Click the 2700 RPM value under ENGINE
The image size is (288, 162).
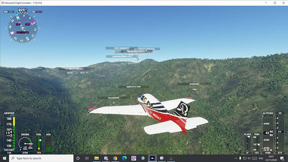point(25,153)
